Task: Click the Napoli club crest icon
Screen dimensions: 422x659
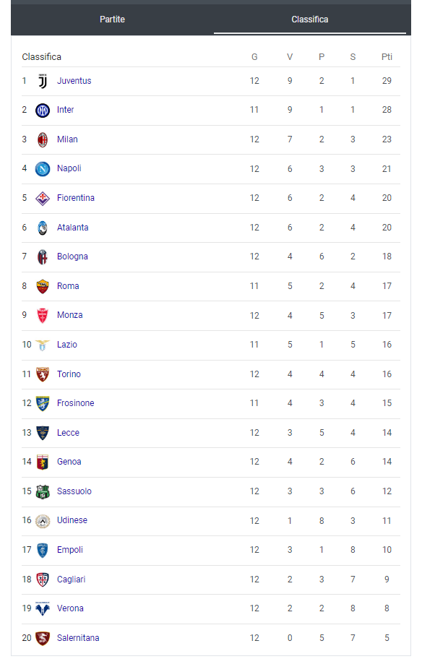Action: 43,168
